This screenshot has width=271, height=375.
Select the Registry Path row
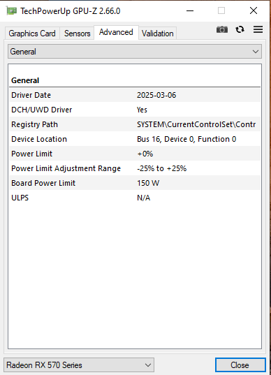135,124
